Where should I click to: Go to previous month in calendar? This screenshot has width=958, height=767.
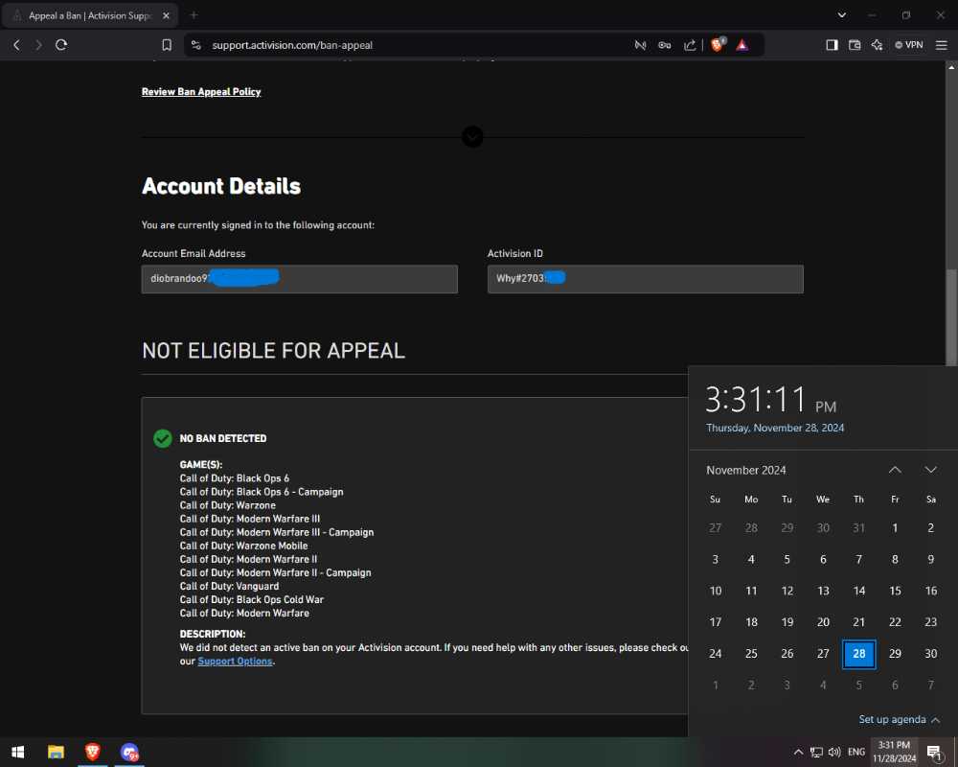(895, 470)
